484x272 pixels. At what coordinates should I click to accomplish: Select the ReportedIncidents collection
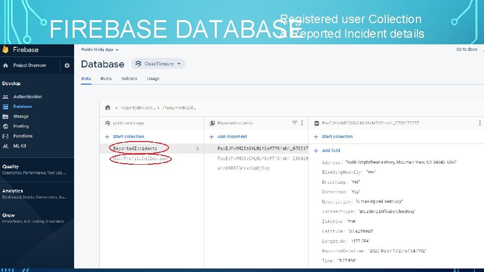tap(135, 149)
